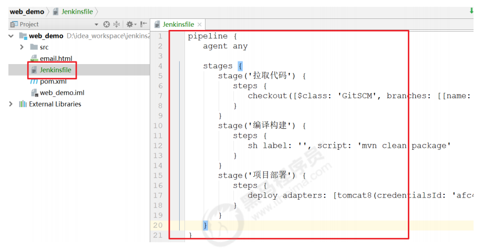
Task: Click the highlighted opening brace after stages
Action: coord(240,66)
